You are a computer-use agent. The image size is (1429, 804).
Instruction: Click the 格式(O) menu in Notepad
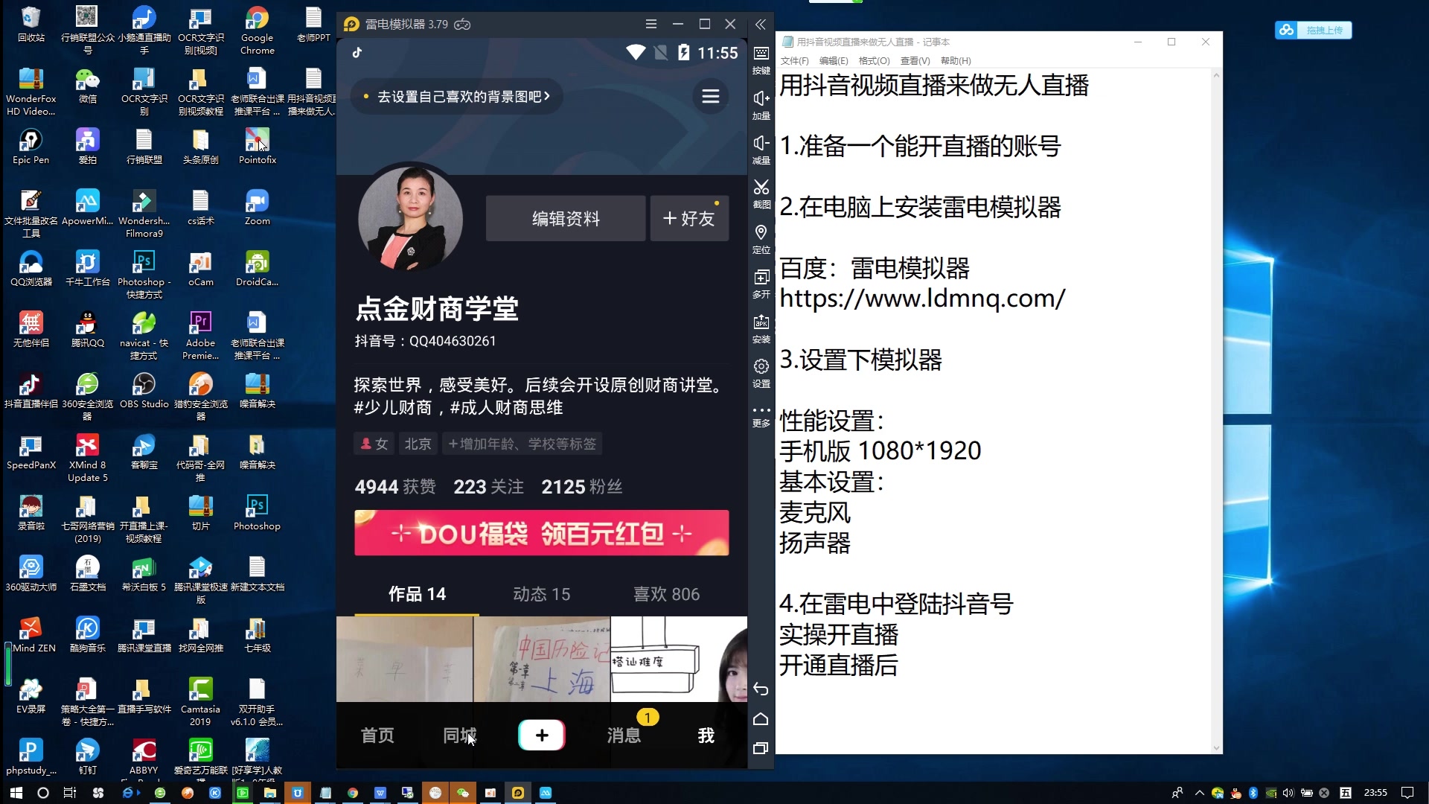click(x=872, y=60)
